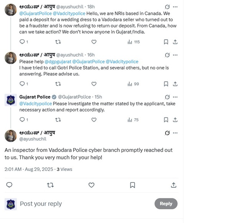The width and height of the screenshot is (230, 223).
Task: Click the Reply button
Action: (166, 204)
